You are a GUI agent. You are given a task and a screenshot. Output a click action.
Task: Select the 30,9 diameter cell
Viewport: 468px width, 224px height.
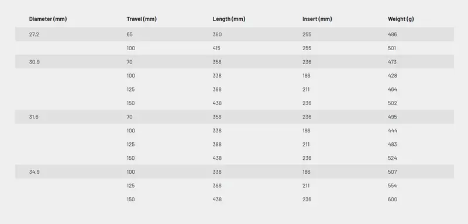pos(34,62)
